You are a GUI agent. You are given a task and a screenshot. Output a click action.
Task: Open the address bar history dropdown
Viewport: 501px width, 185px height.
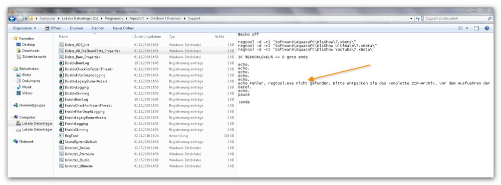411,18
